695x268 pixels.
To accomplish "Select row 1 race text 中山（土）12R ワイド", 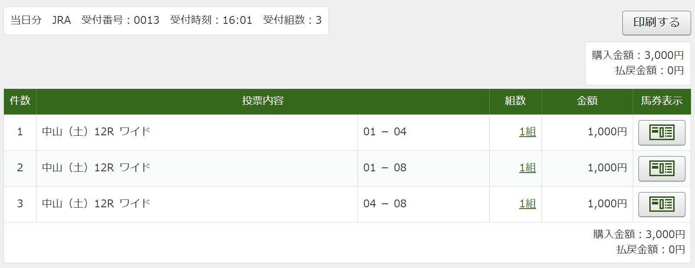I will click(96, 132).
